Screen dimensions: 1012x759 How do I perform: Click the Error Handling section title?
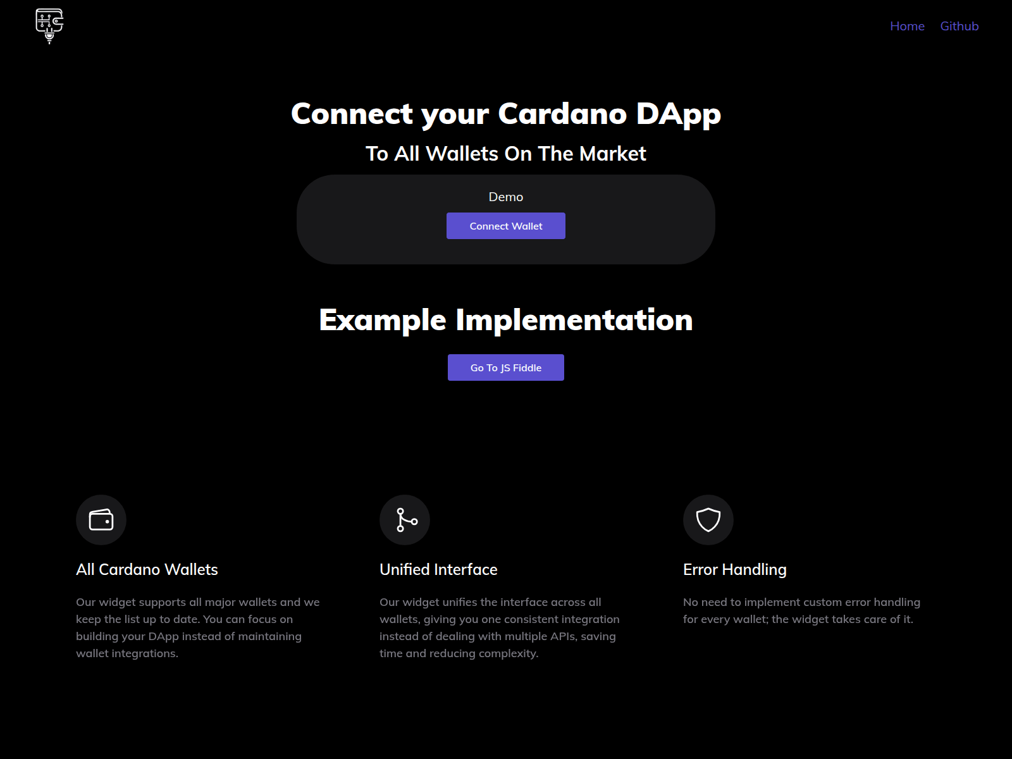click(x=734, y=569)
